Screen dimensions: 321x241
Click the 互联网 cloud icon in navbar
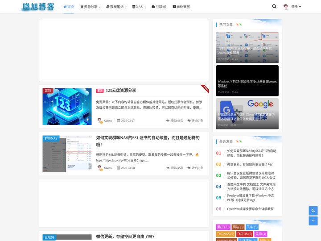pos(153,7)
